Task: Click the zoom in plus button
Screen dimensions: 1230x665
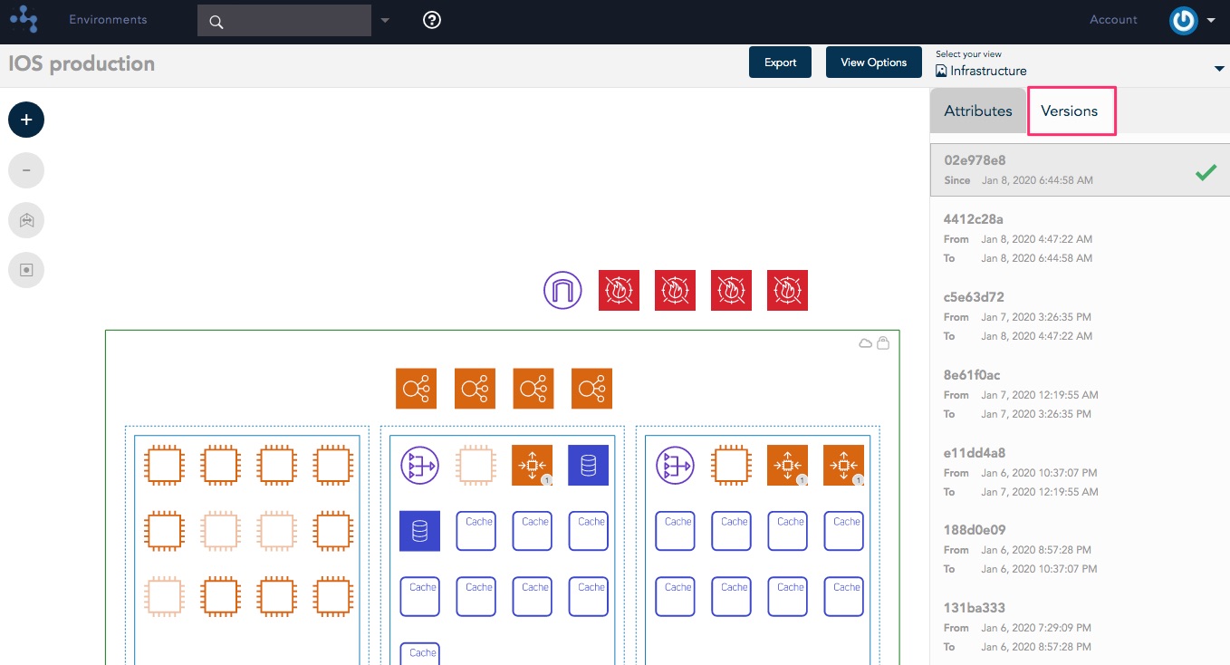Action: (x=26, y=120)
